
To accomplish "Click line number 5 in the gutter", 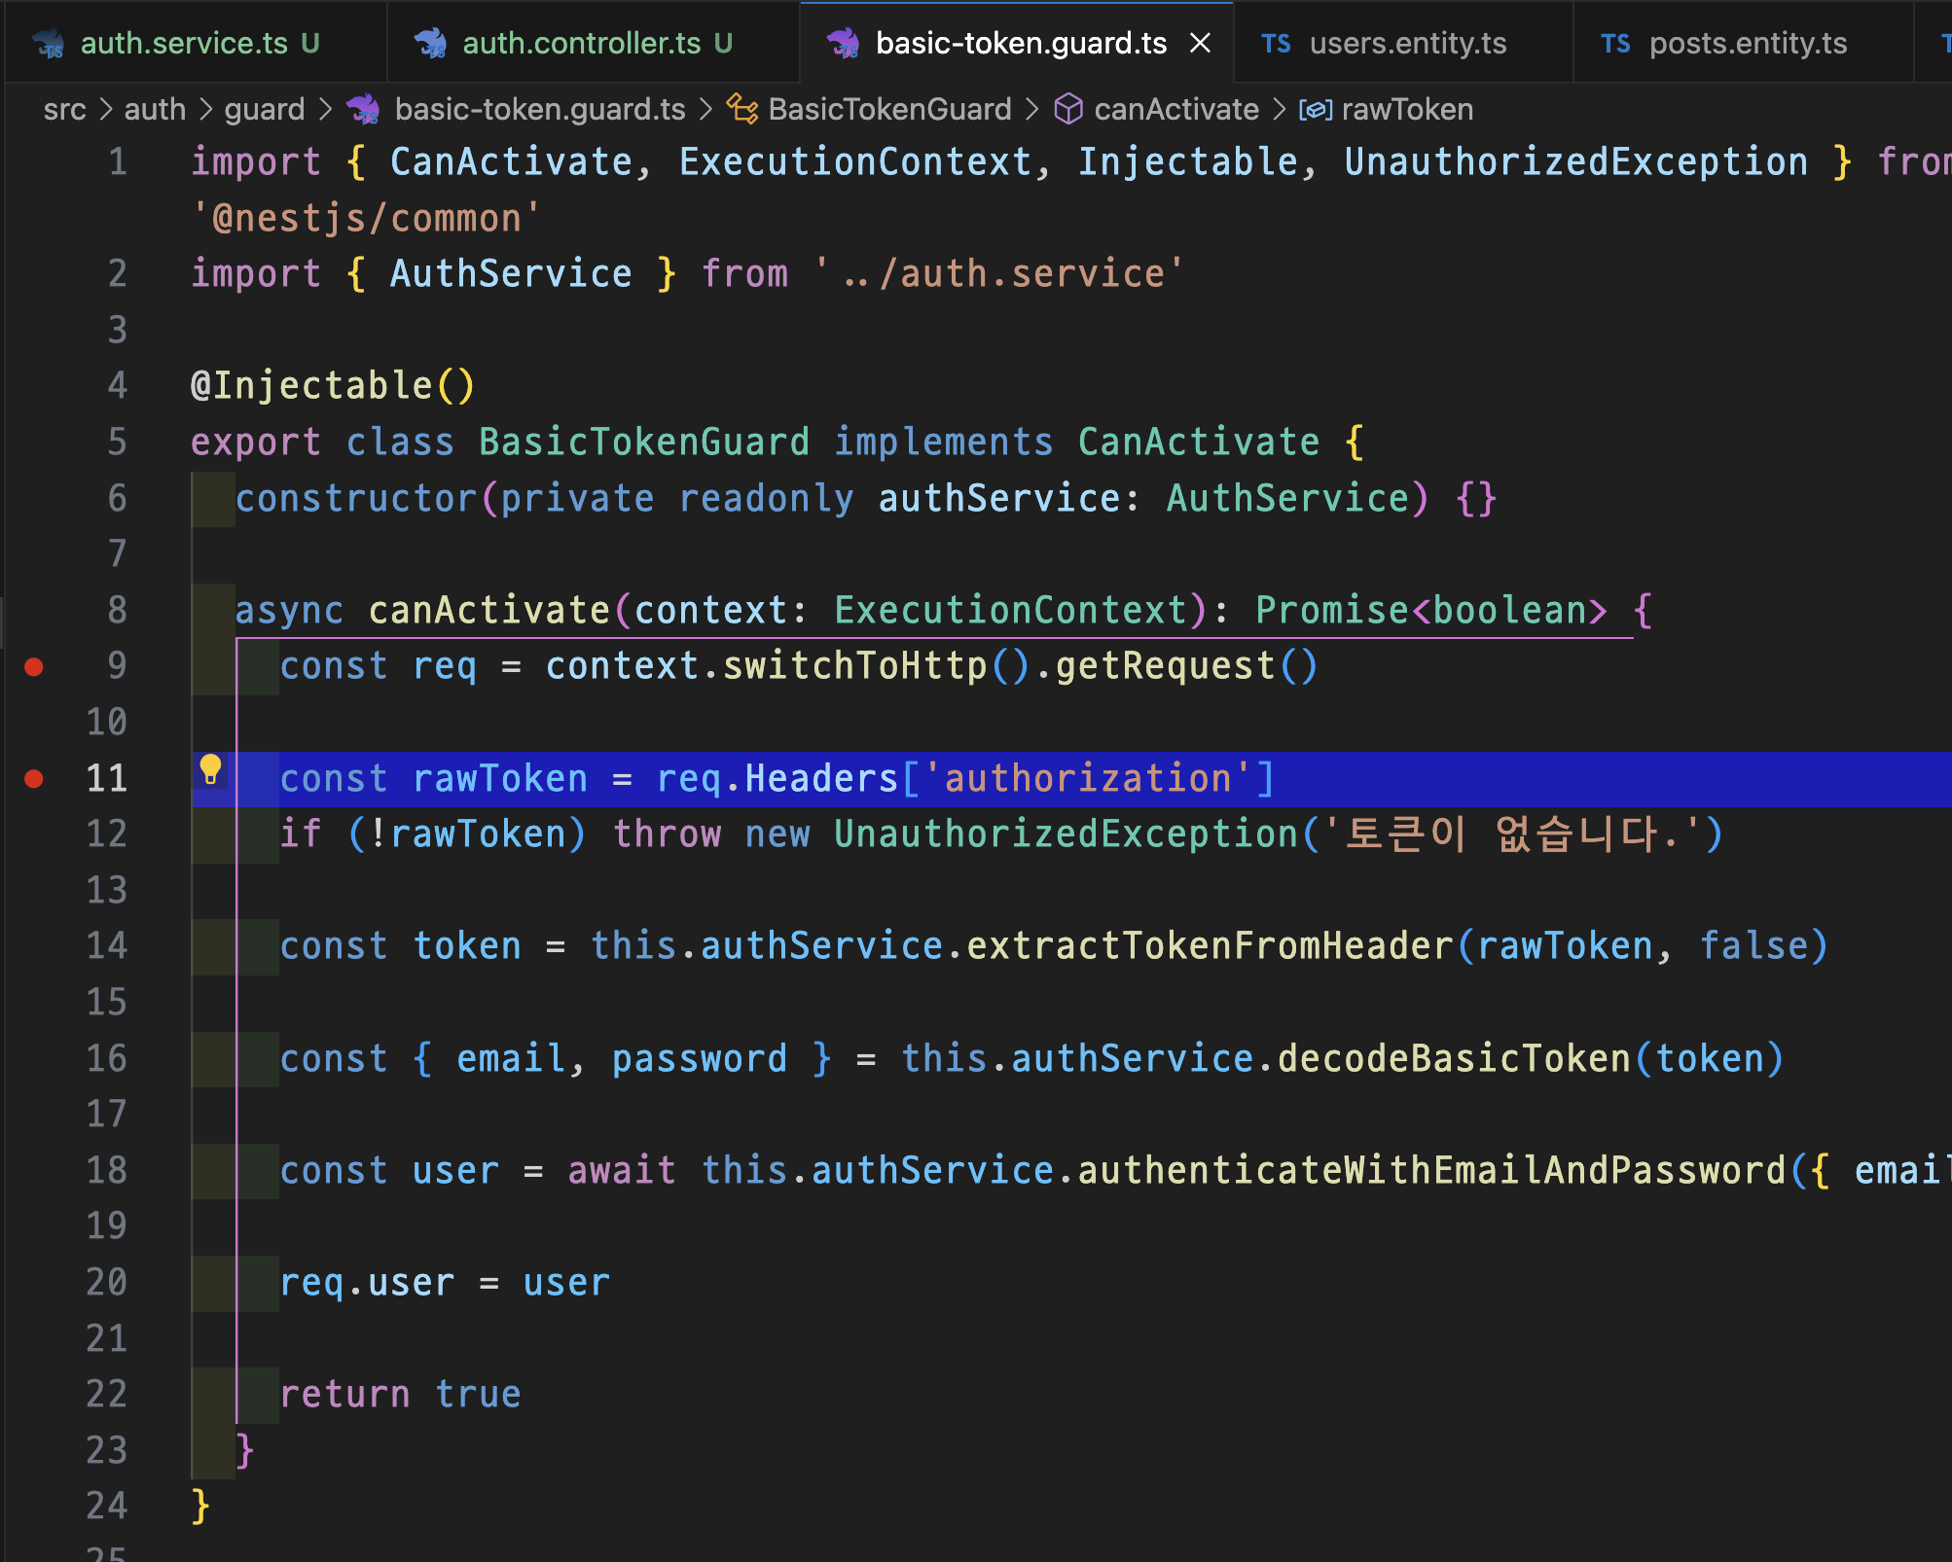I will (117, 443).
